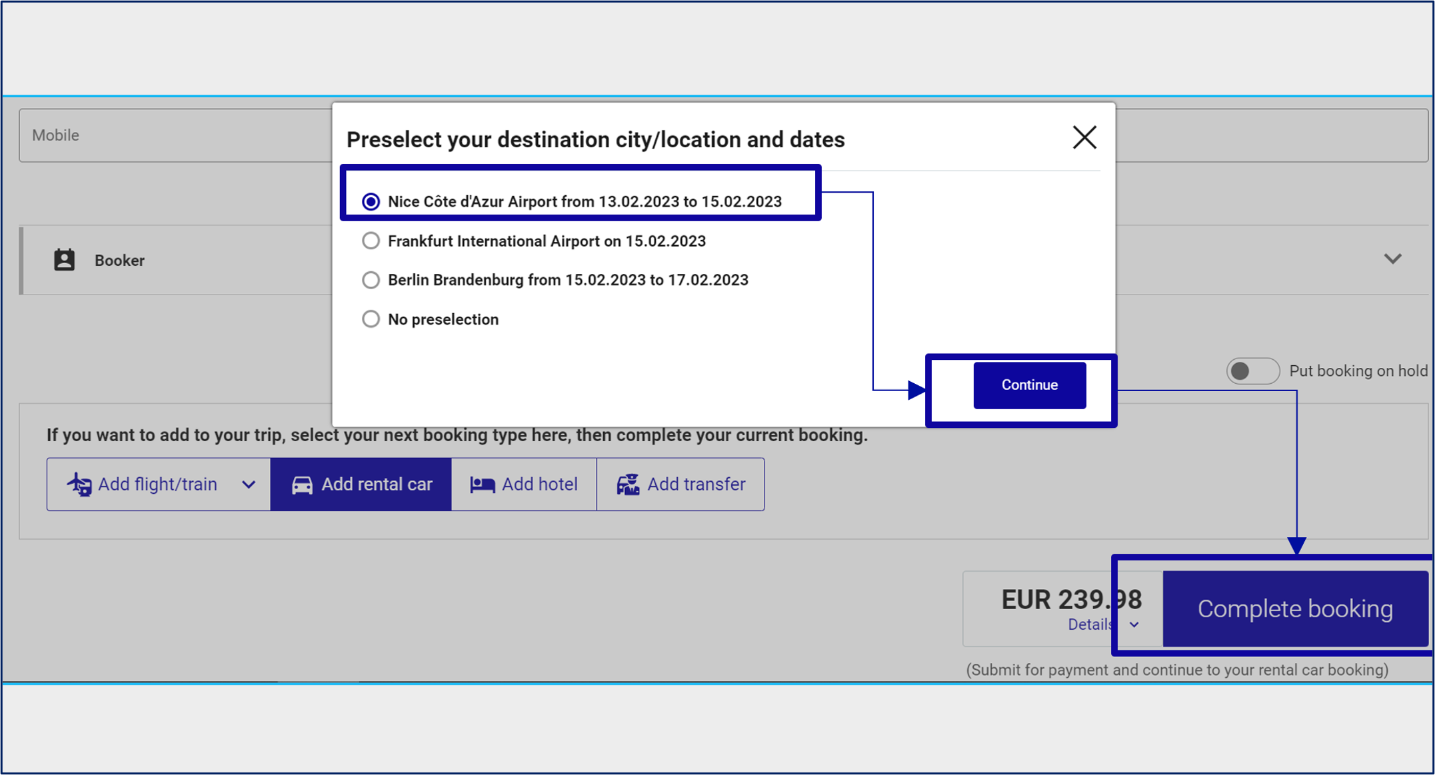1435x775 pixels.
Task: Close the preselect destination dialog
Action: (1084, 138)
